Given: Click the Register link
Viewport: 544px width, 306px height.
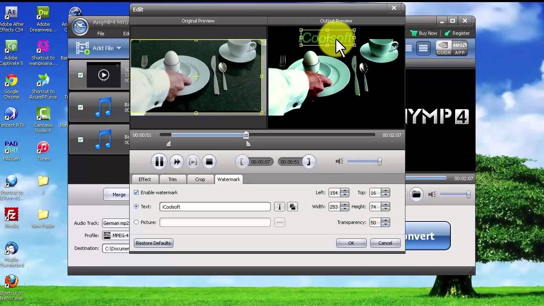Looking at the screenshot, I should coord(457,33).
